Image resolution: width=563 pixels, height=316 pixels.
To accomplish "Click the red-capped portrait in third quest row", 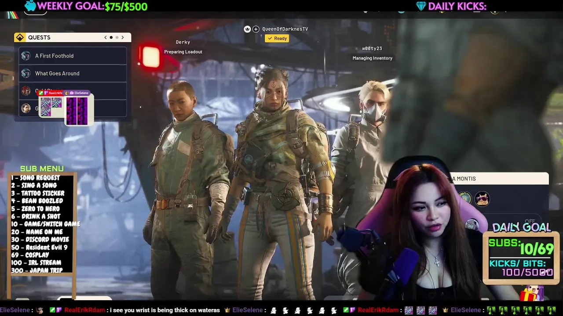I will 26,91.
